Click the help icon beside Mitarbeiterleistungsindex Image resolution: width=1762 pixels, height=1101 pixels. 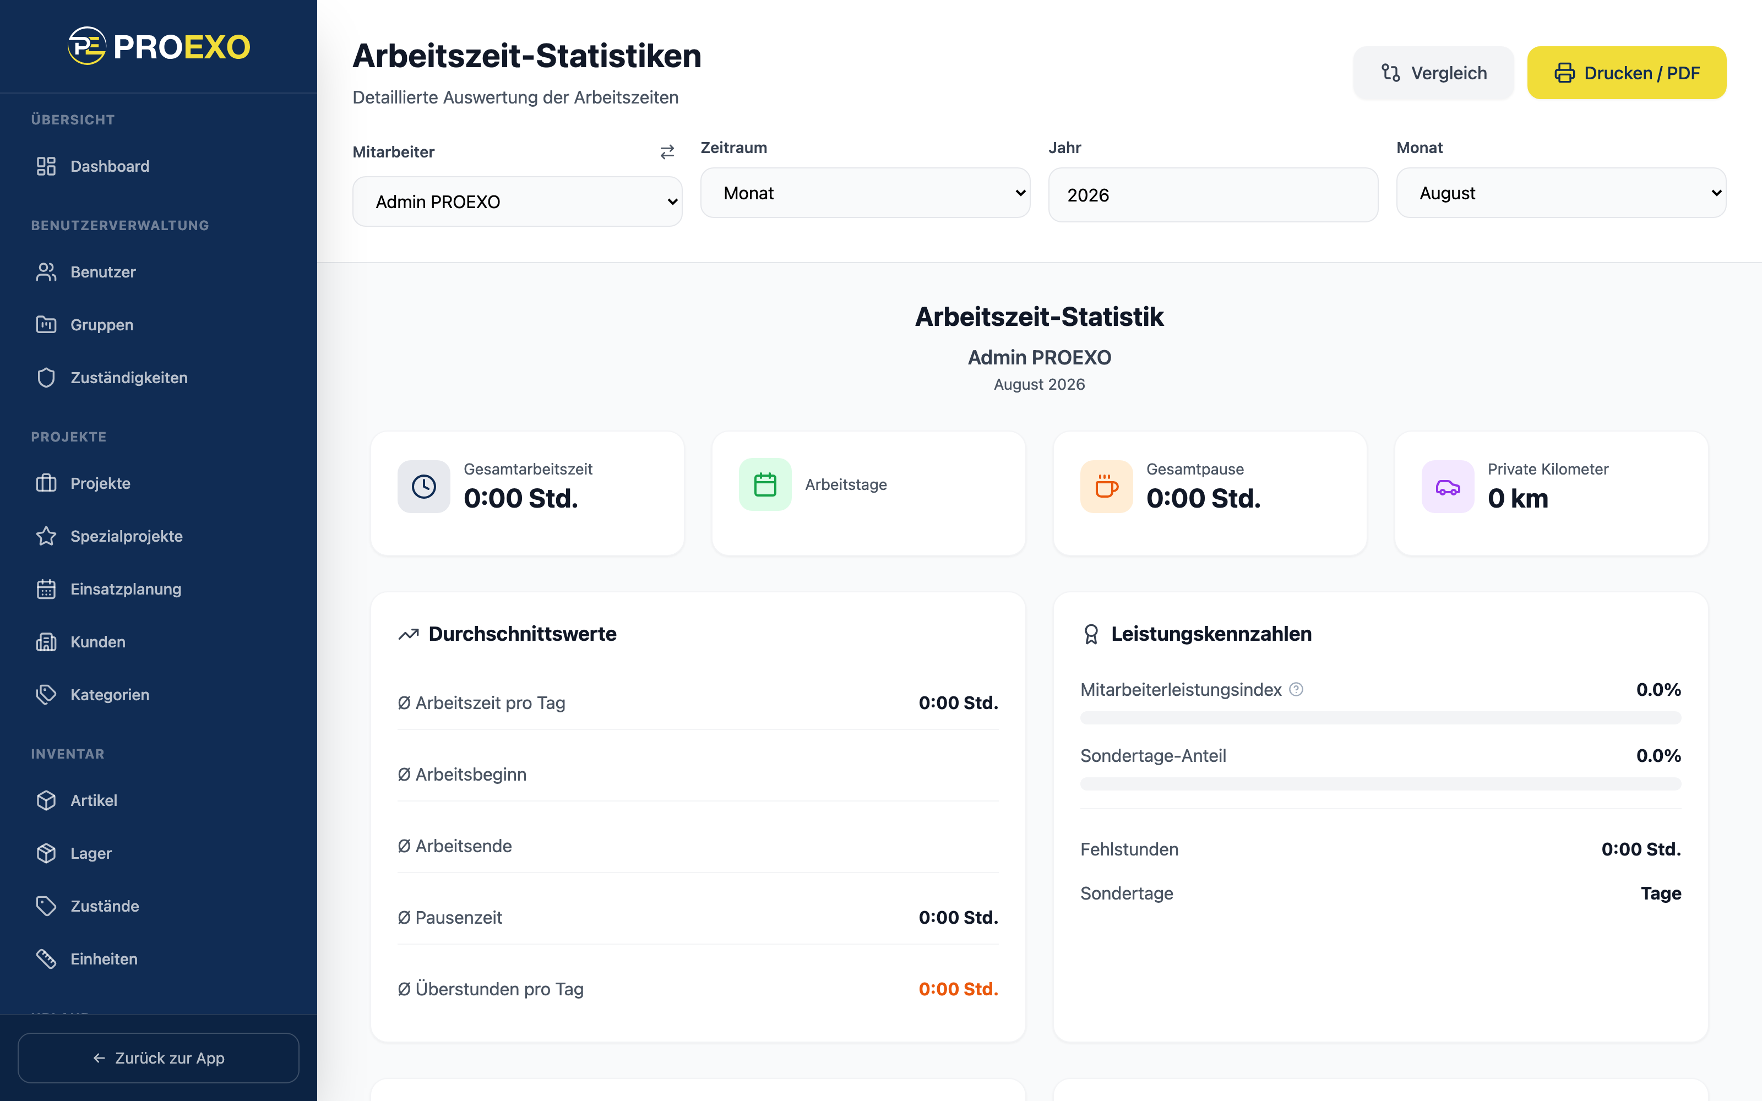(1296, 689)
